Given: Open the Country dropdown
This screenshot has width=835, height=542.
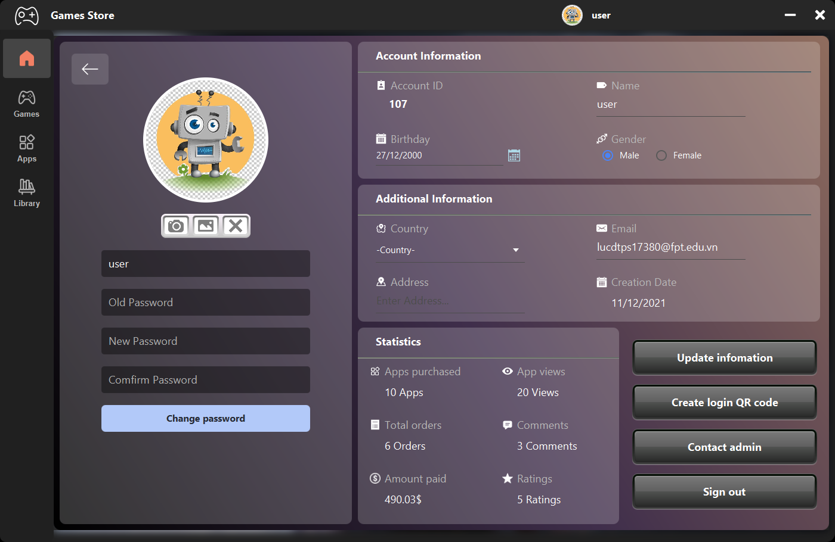Looking at the screenshot, I should (x=450, y=250).
